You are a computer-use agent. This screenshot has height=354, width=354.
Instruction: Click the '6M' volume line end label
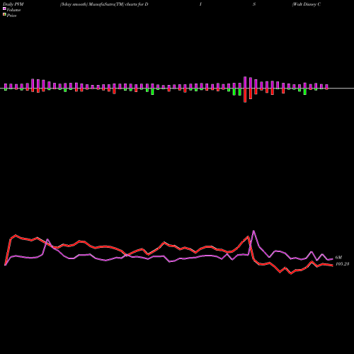coord(338,258)
